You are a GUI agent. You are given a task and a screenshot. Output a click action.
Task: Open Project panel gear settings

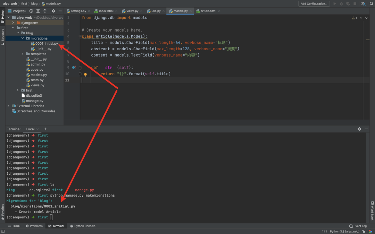(53, 11)
